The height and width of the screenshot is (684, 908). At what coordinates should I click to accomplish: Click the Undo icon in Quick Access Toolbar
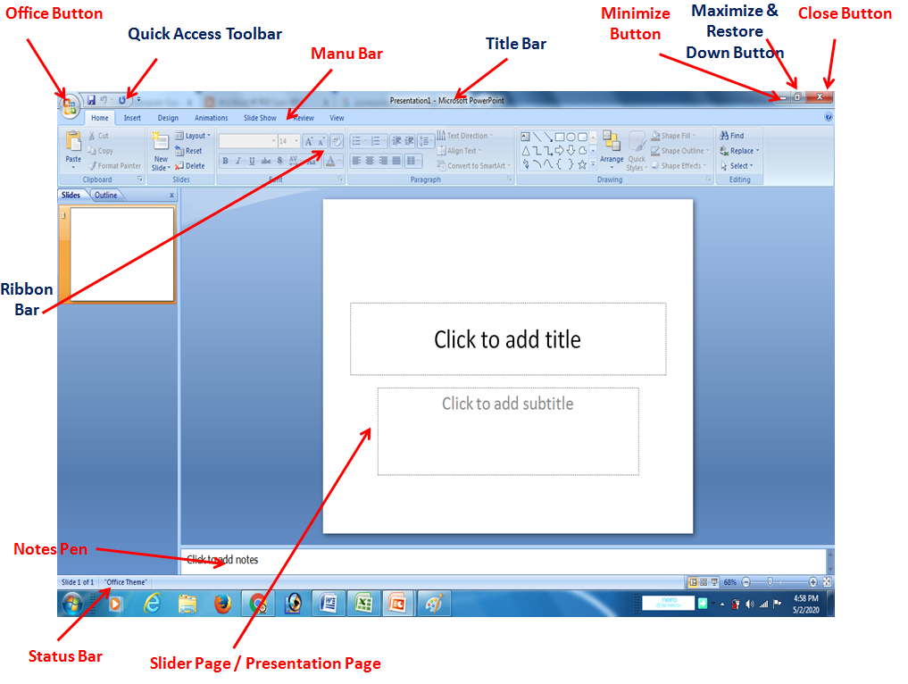tap(104, 100)
